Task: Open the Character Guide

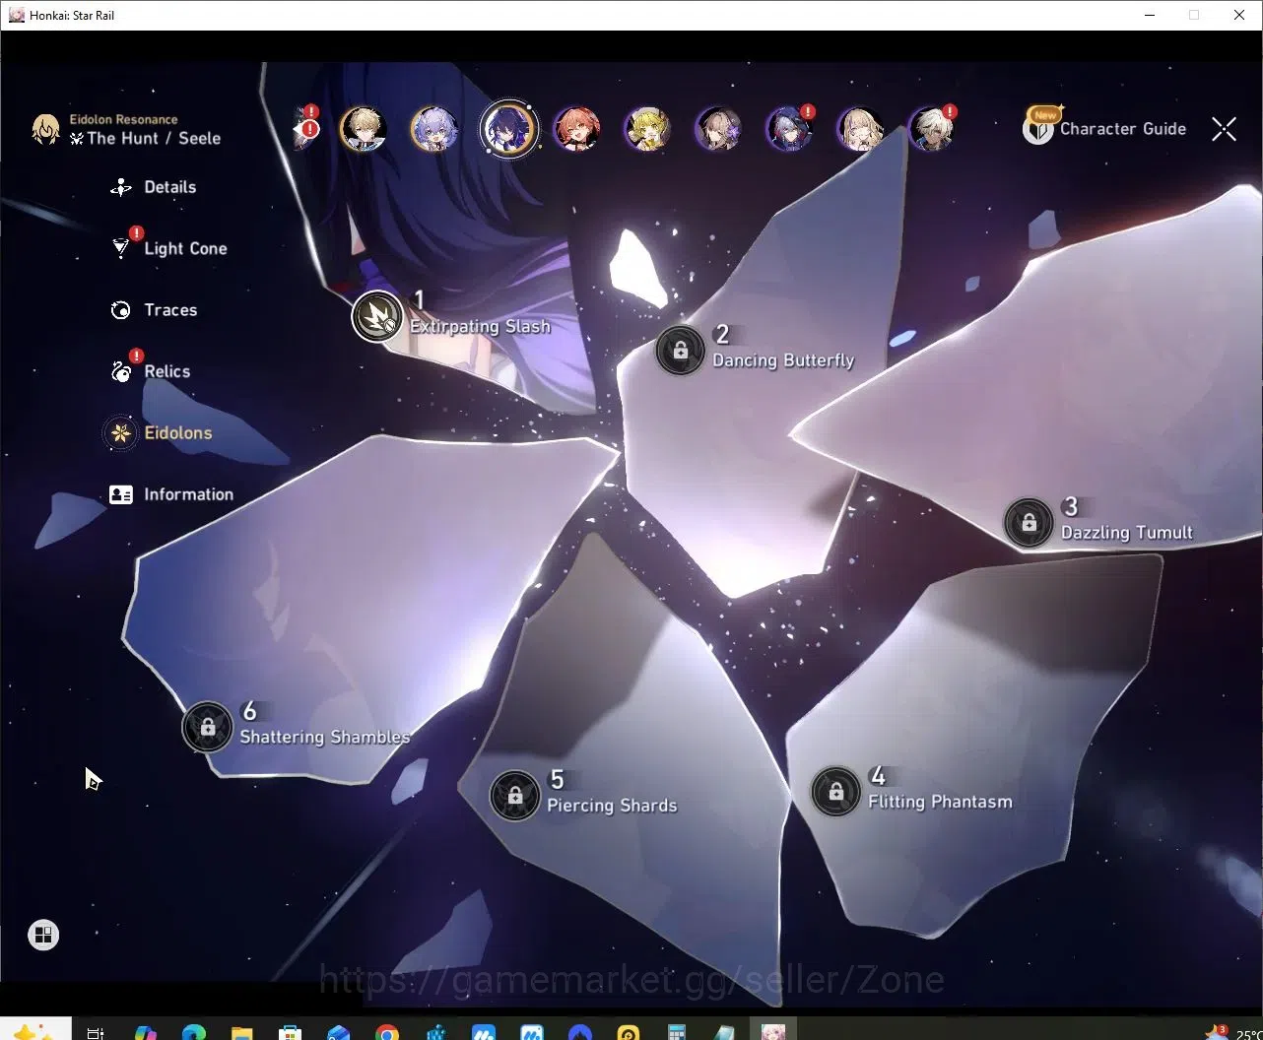Action: [1104, 128]
